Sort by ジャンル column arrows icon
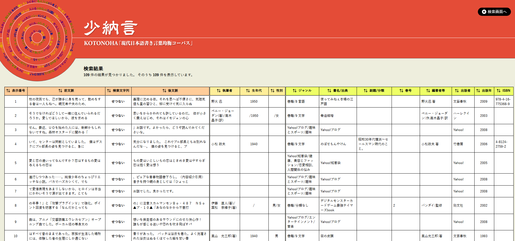Viewport: 515px width, 241px height. tap(295, 91)
